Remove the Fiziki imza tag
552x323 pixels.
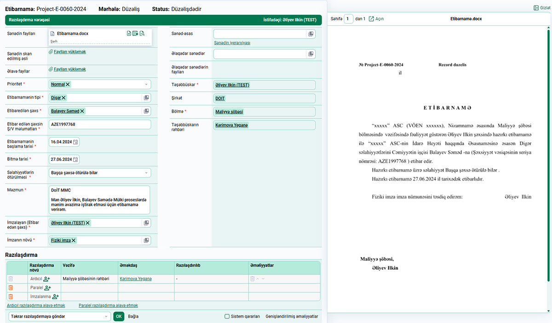point(74,240)
